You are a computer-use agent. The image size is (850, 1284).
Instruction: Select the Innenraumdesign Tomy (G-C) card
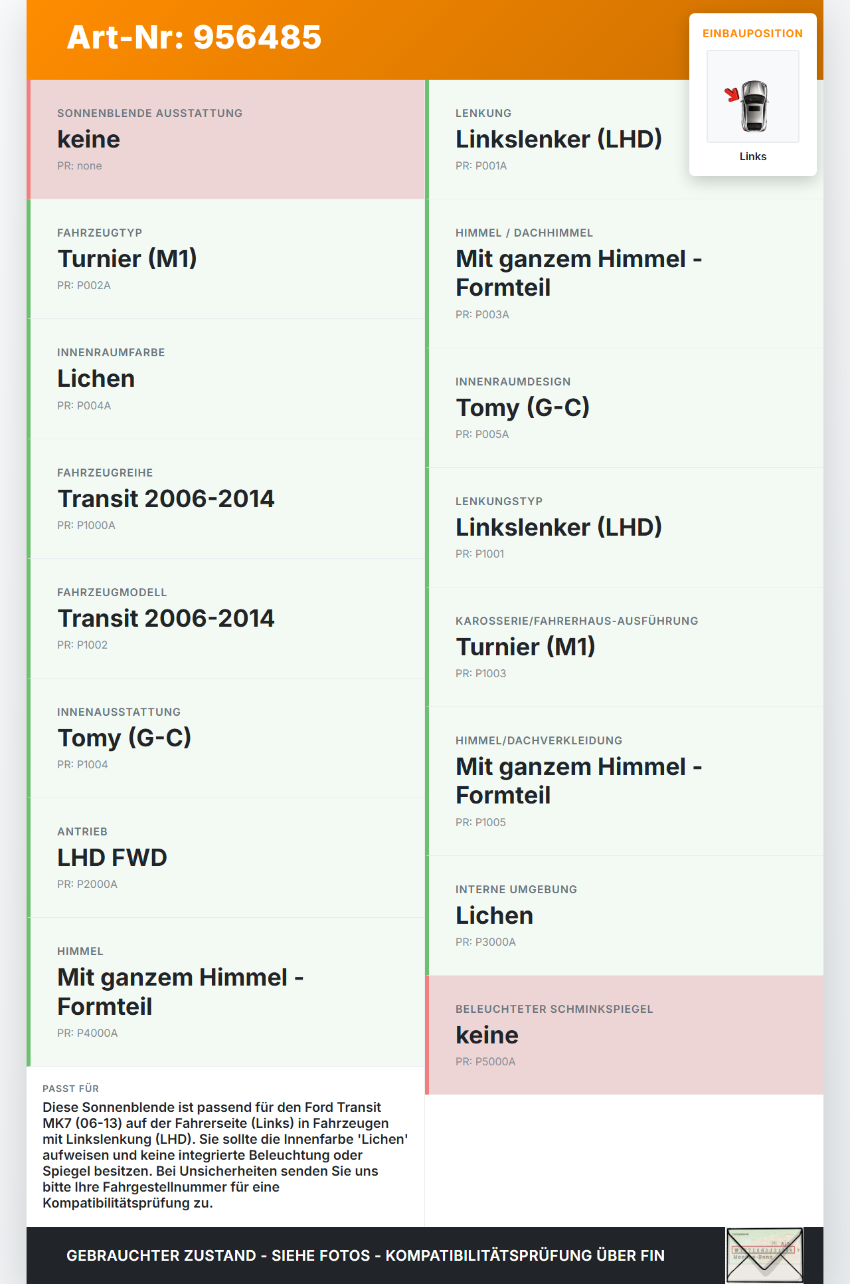coord(624,408)
